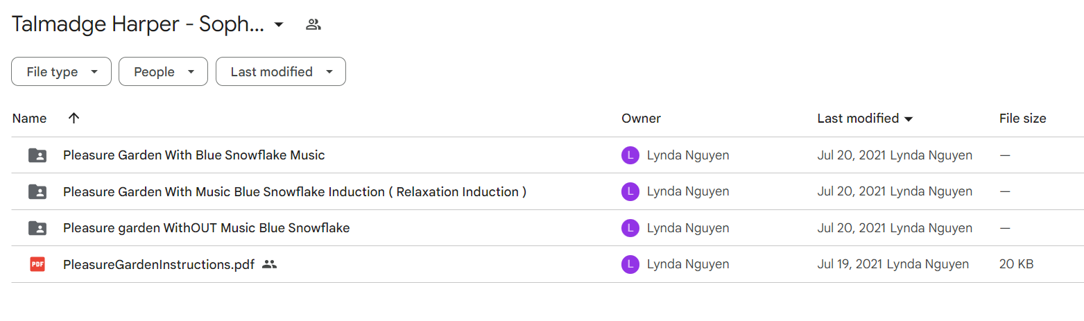Expand the Last modified filter chip
The image size is (1084, 321).
click(x=281, y=71)
